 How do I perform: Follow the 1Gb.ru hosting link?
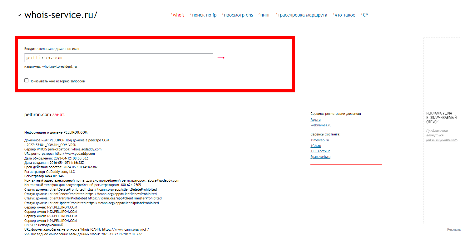click(316, 146)
